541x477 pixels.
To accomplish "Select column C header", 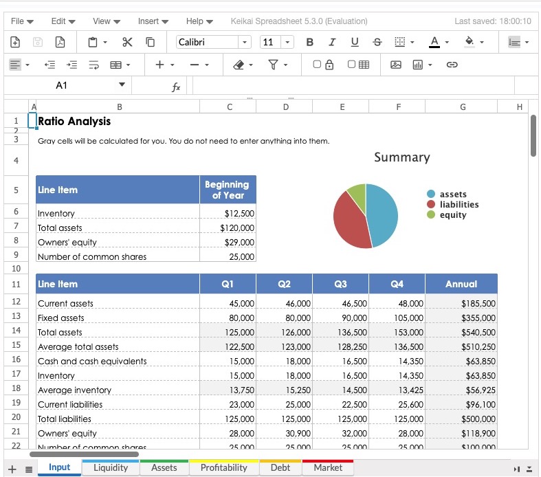I will coord(228,107).
